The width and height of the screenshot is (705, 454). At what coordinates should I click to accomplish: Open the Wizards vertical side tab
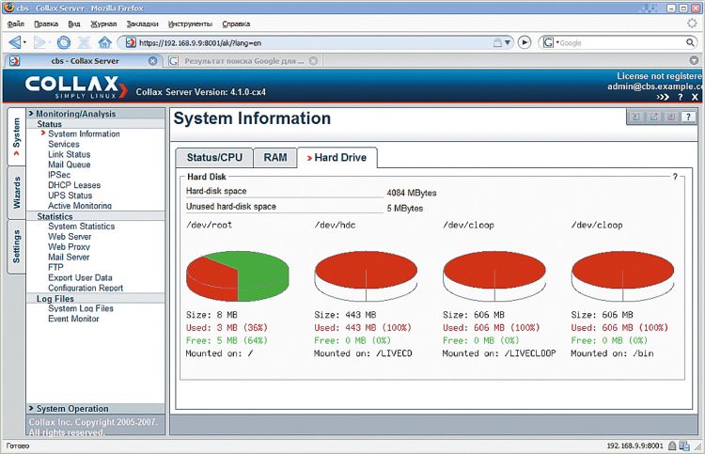coord(16,192)
